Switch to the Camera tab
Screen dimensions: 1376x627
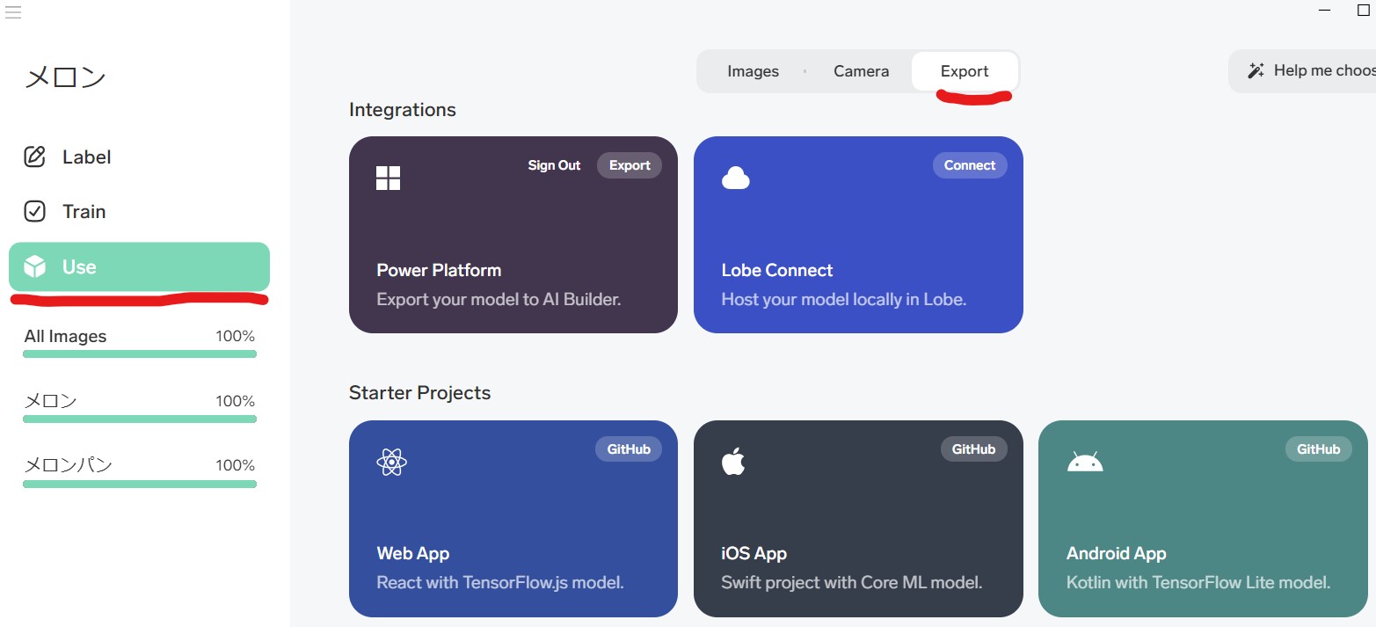tap(861, 71)
